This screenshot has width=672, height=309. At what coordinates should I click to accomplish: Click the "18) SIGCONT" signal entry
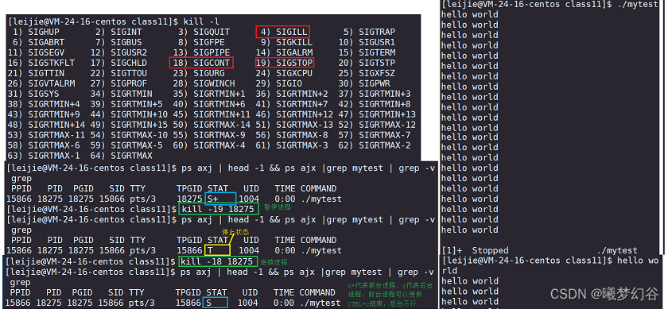[x=201, y=63]
